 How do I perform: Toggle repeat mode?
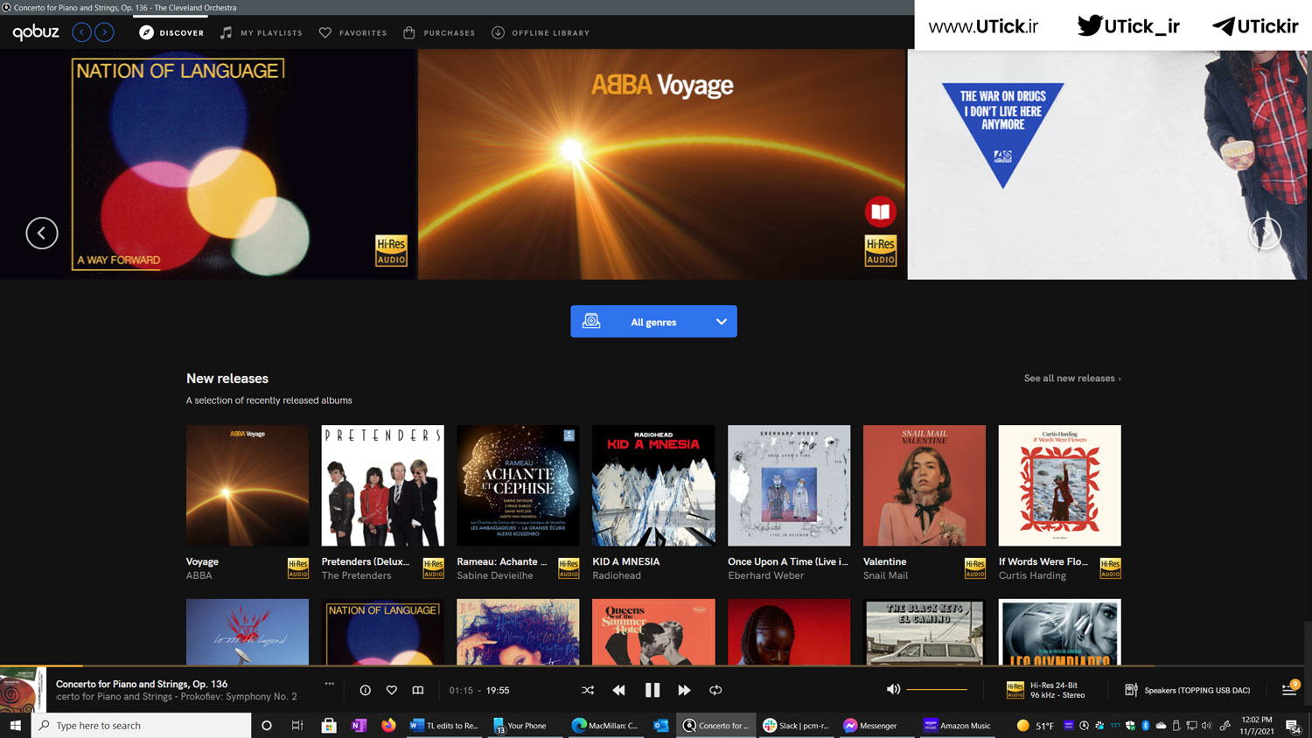(x=715, y=690)
